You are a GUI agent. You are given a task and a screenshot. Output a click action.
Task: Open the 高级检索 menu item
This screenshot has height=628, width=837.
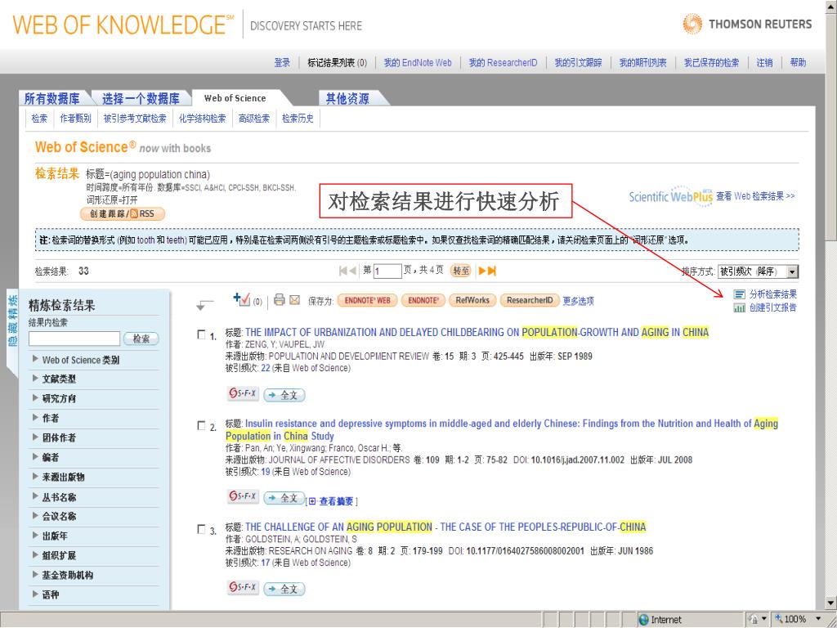[254, 119]
